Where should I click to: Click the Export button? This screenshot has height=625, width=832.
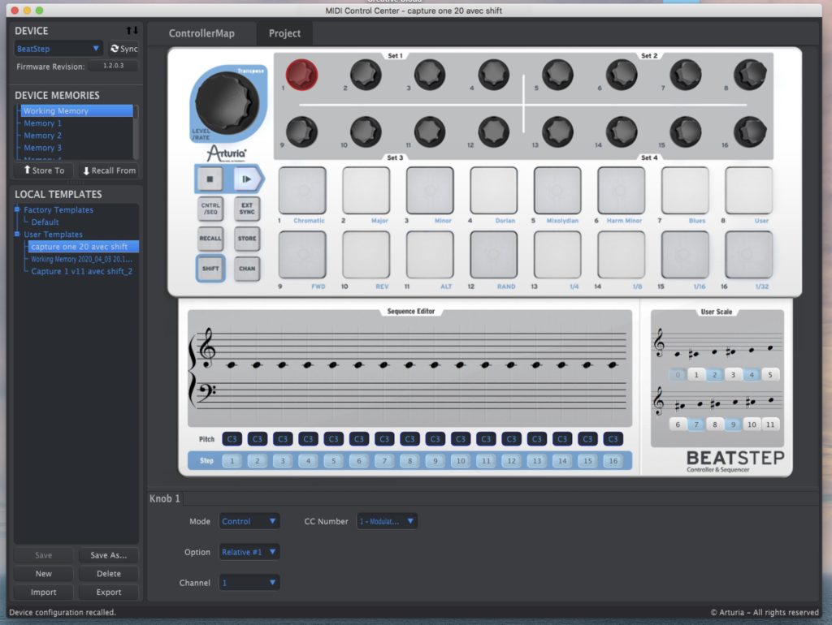pos(109,593)
